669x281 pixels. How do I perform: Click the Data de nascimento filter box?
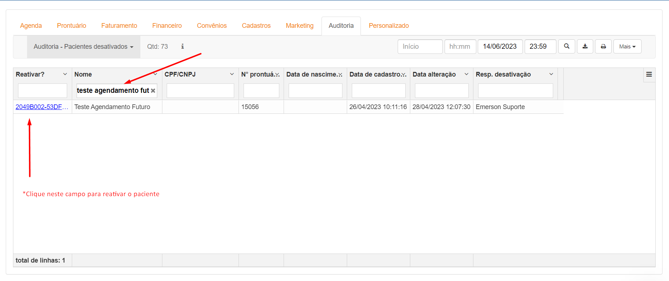point(315,91)
